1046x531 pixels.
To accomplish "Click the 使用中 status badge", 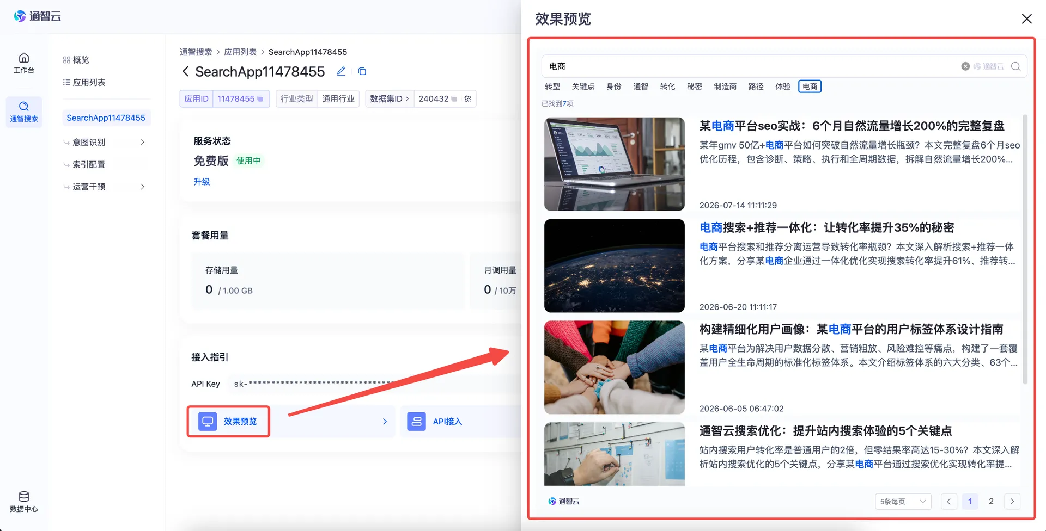I will [248, 160].
